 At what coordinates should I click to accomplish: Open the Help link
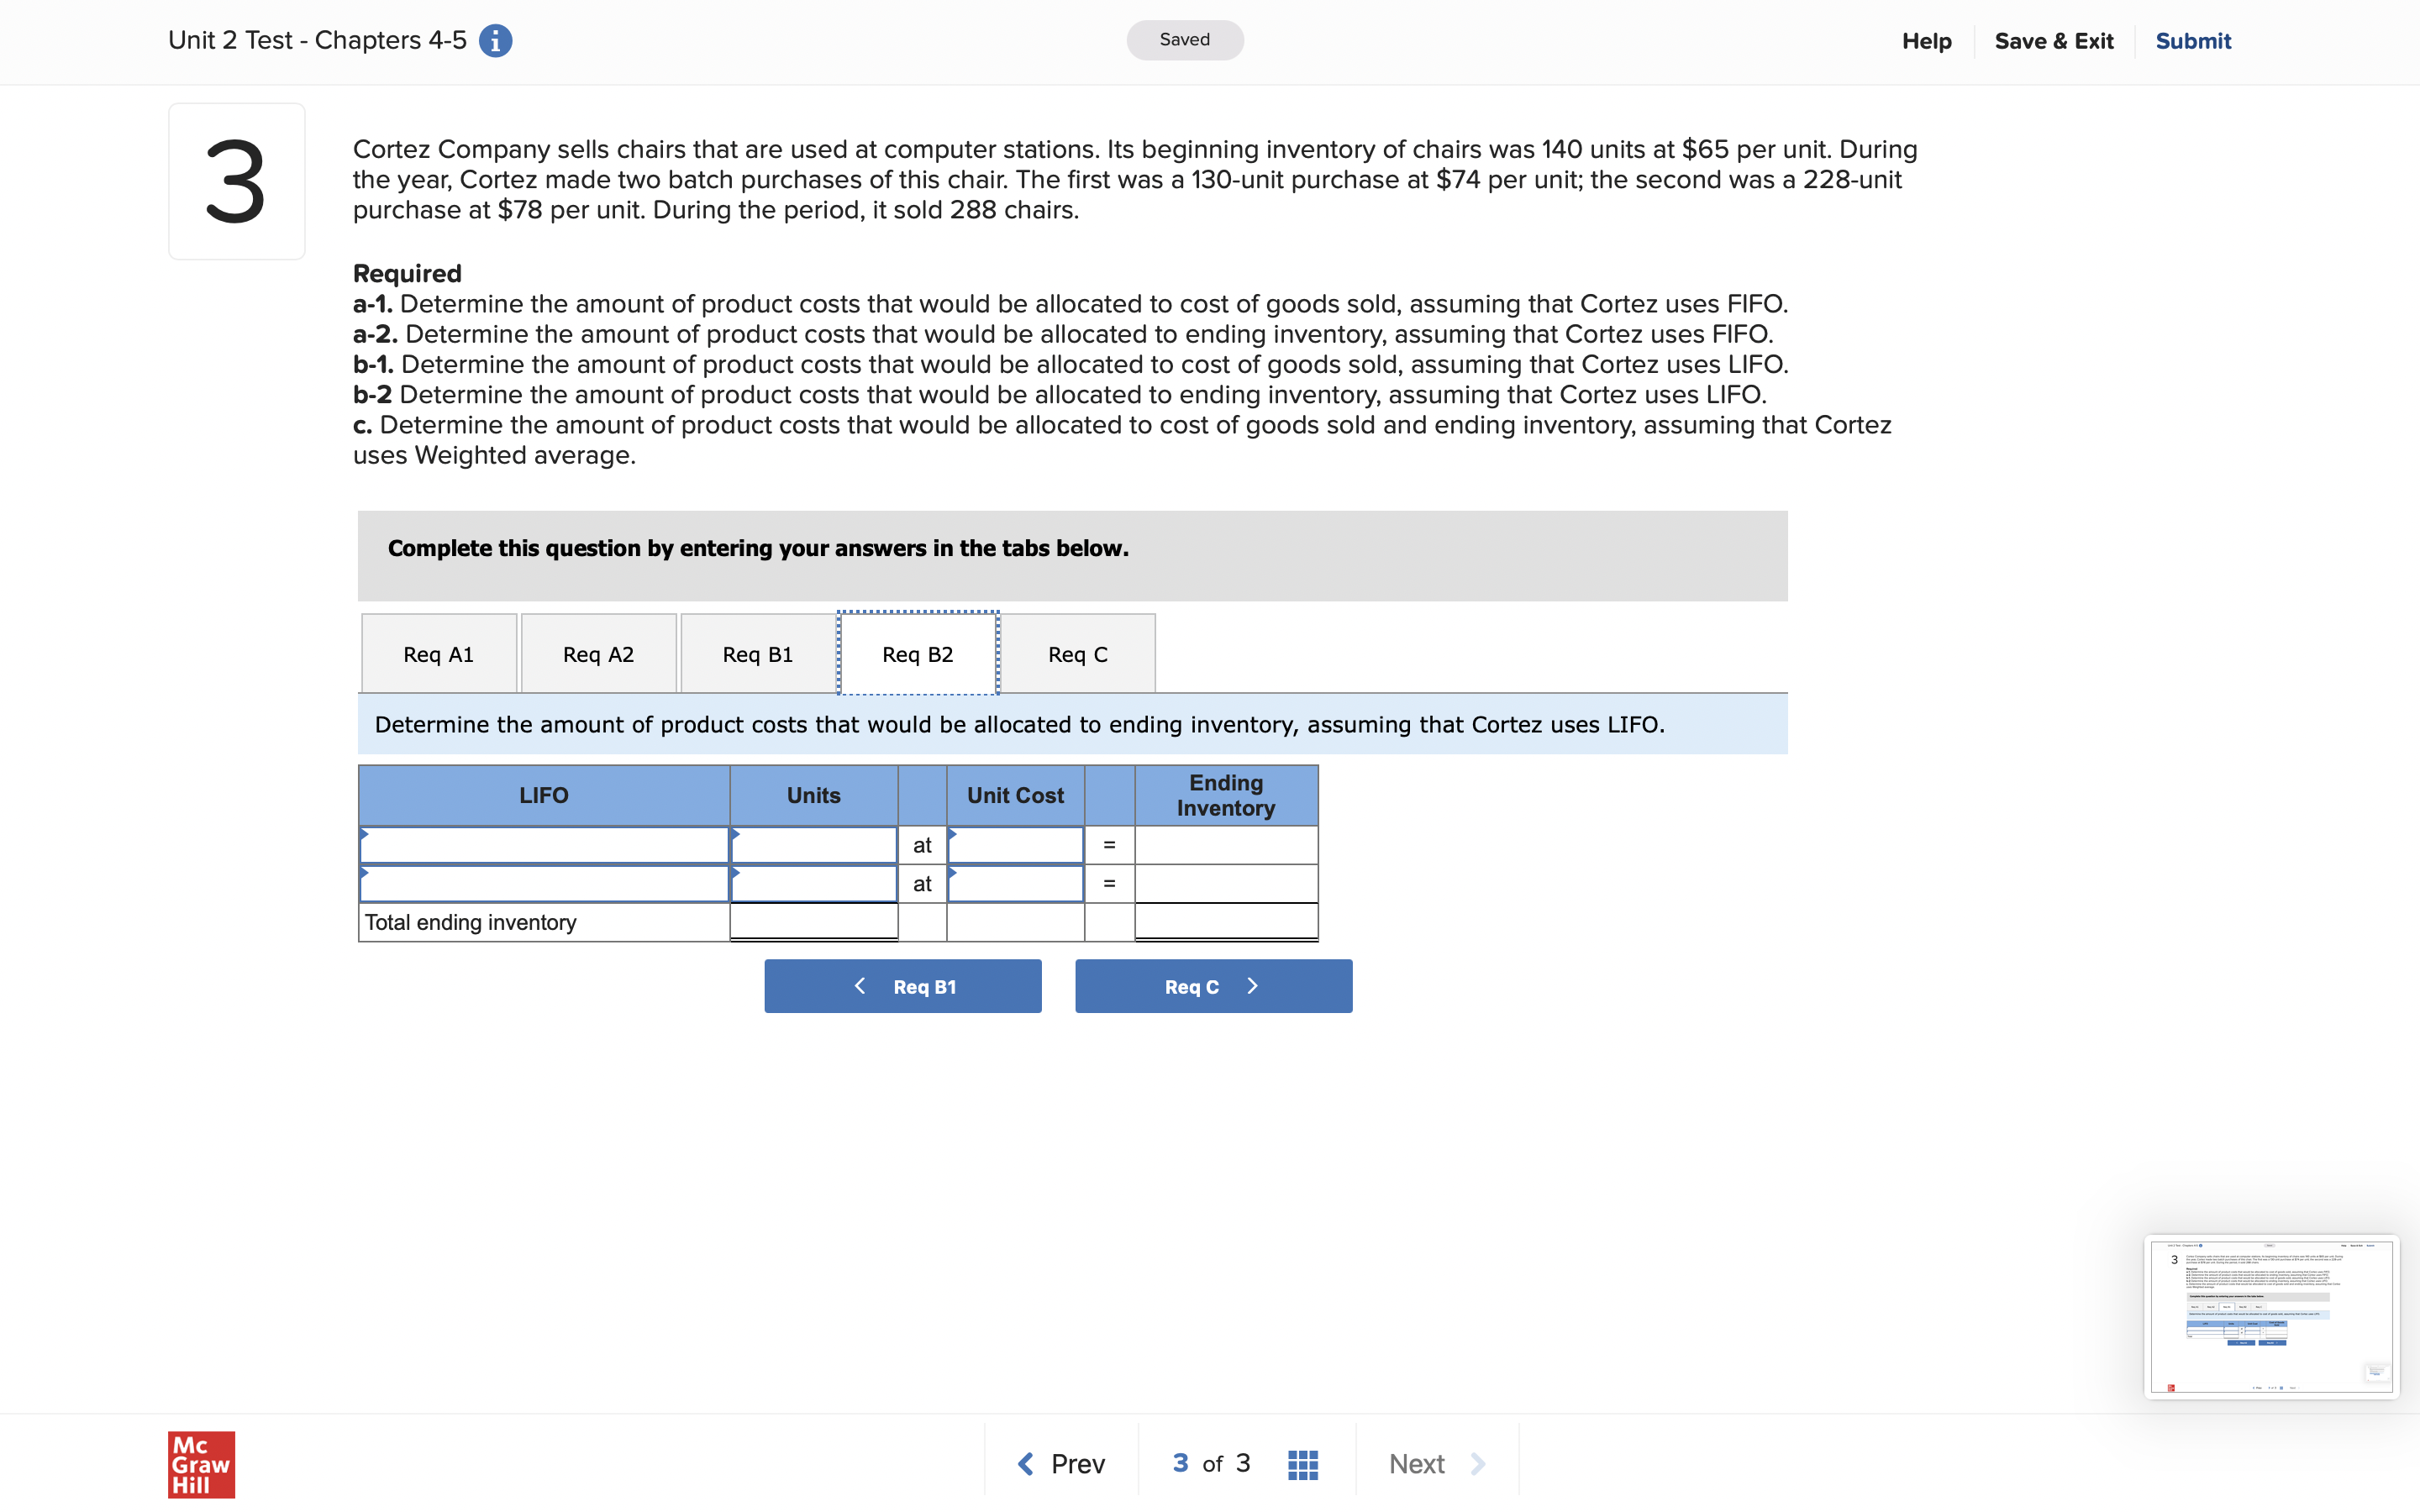pyautogui.click(x=1926, y=41)
